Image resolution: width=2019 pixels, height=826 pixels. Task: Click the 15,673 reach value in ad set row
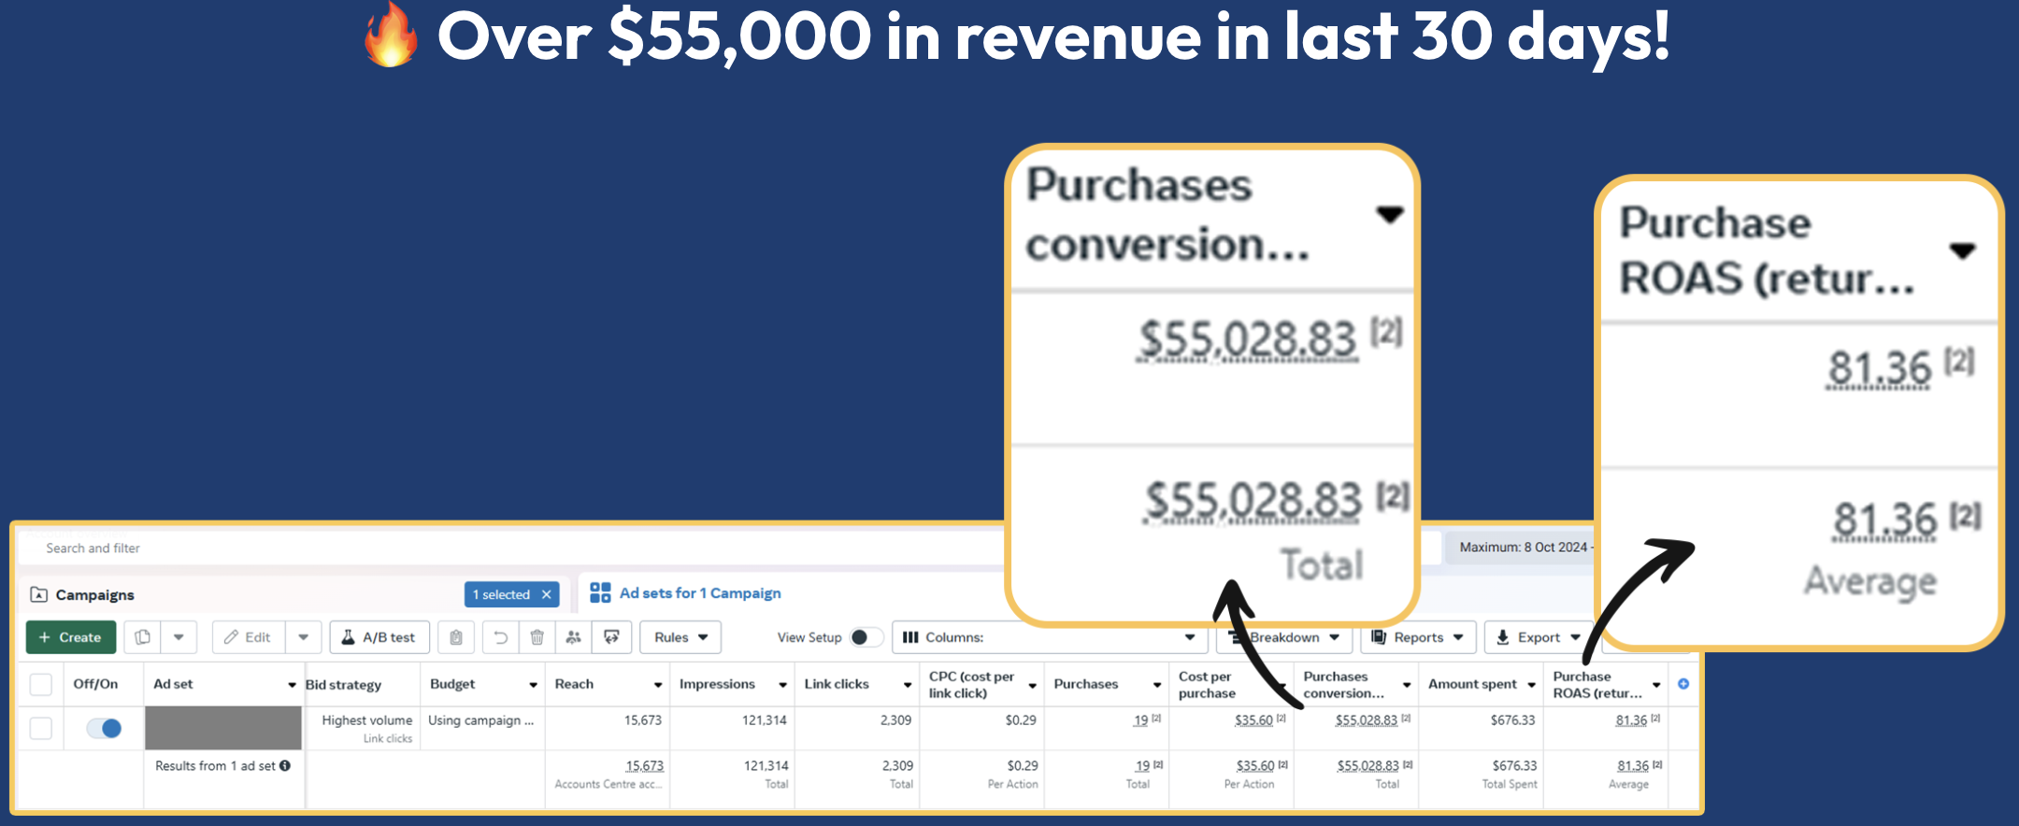pos(643,720)
